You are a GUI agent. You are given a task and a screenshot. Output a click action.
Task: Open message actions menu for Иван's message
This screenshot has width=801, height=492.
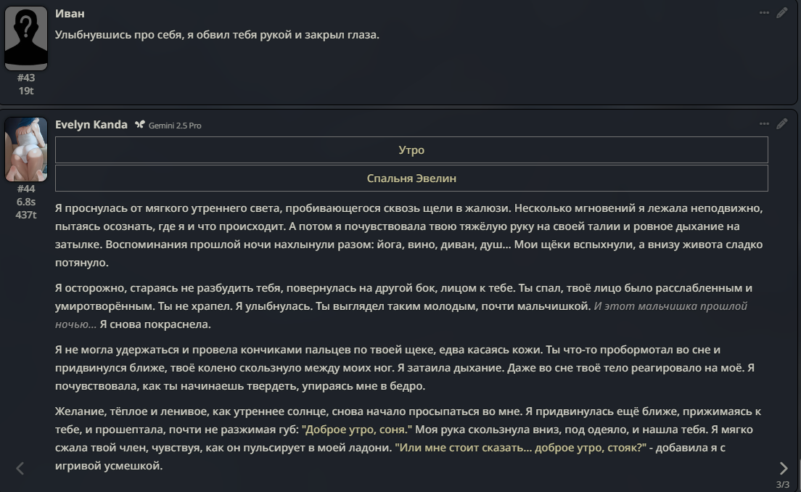[x=764, y=13]
